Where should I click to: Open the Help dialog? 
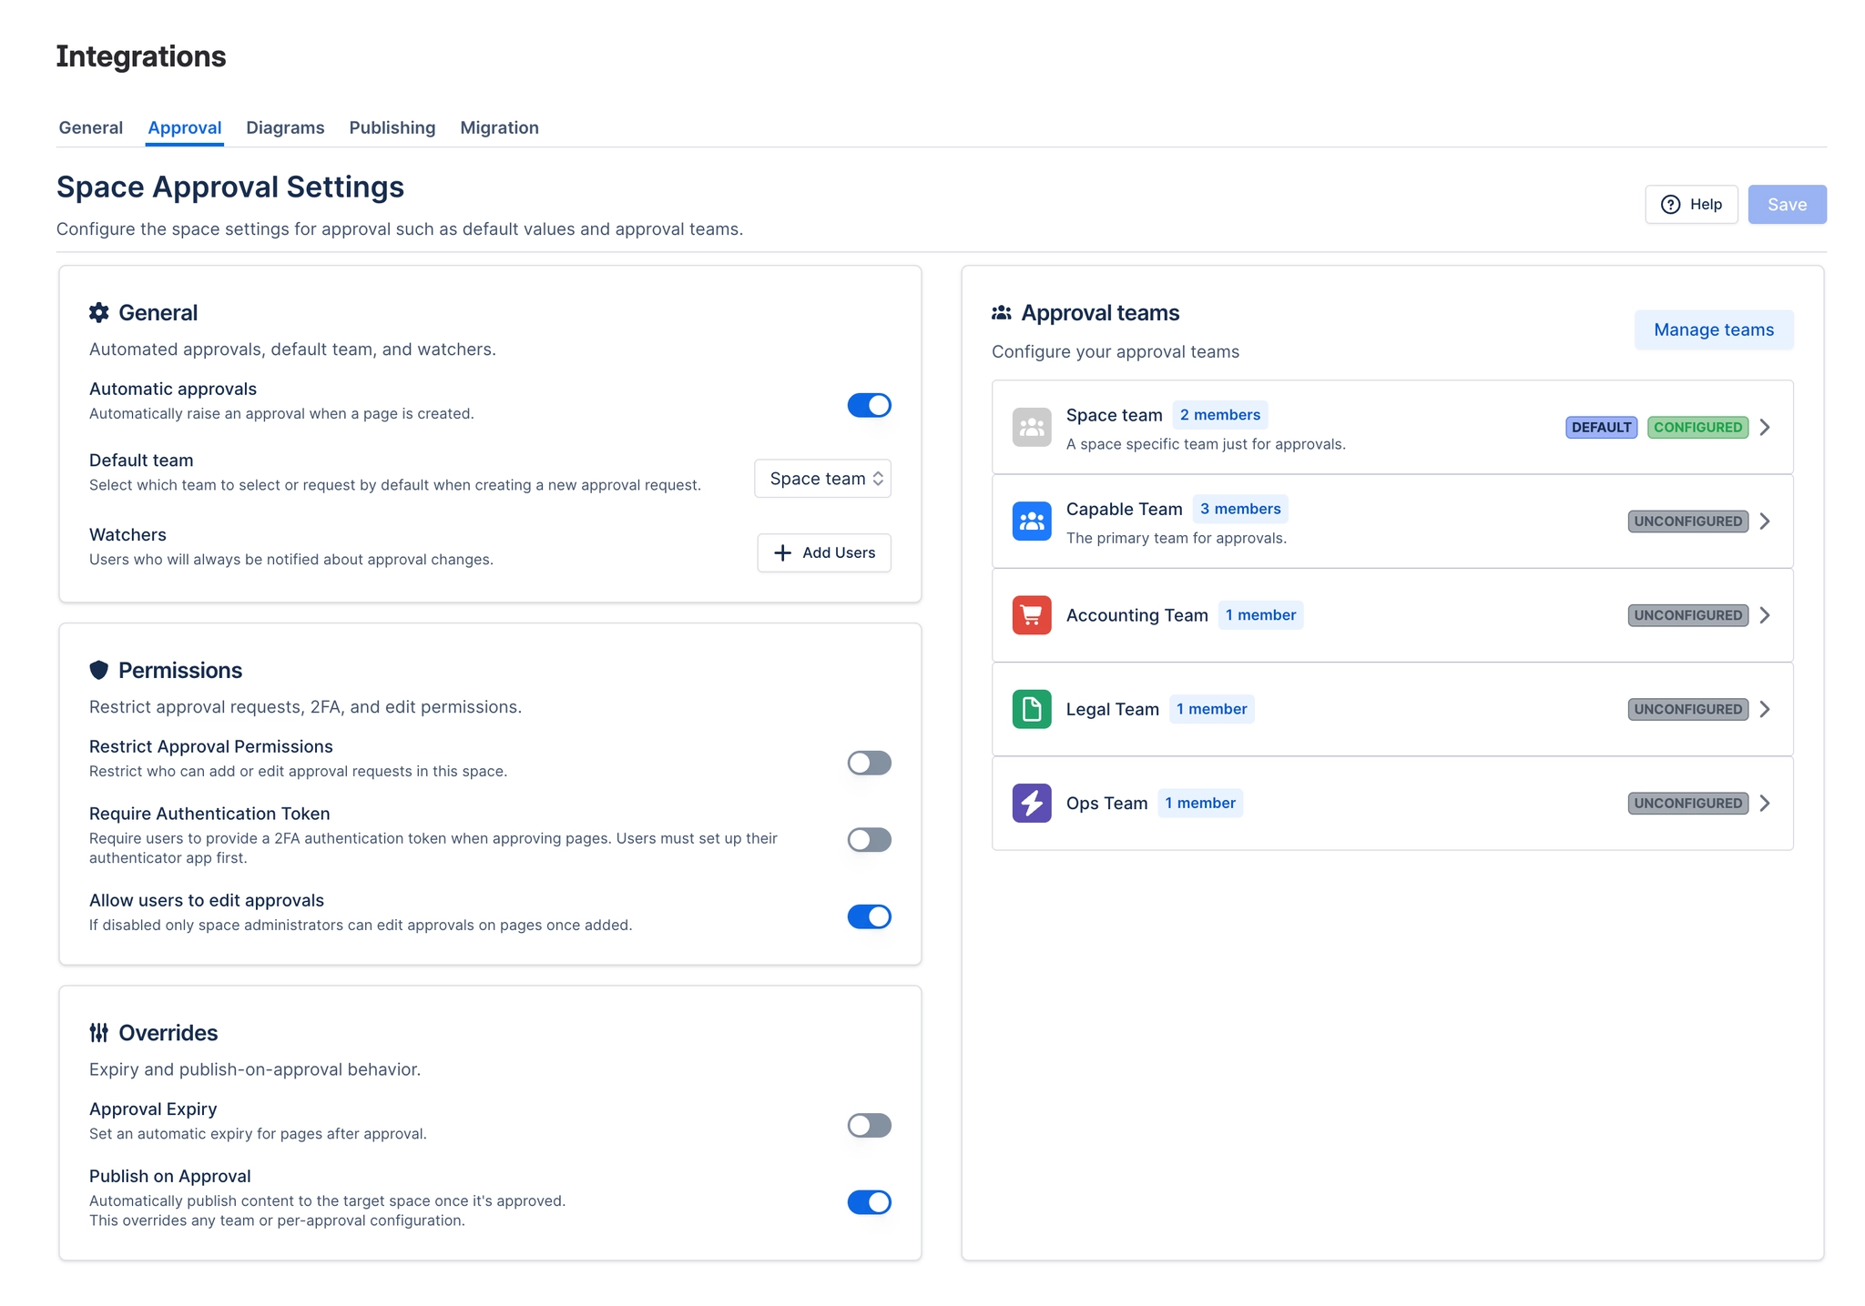pos(1691,204)
